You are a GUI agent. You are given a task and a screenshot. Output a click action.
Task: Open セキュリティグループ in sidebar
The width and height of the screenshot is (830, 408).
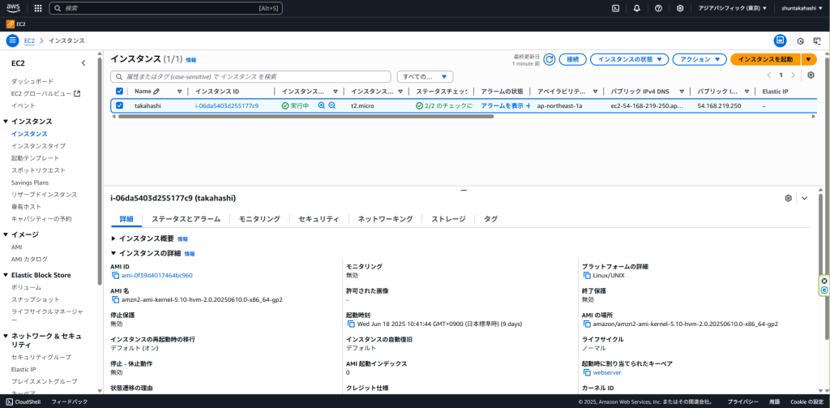click(x=41, y=357)
